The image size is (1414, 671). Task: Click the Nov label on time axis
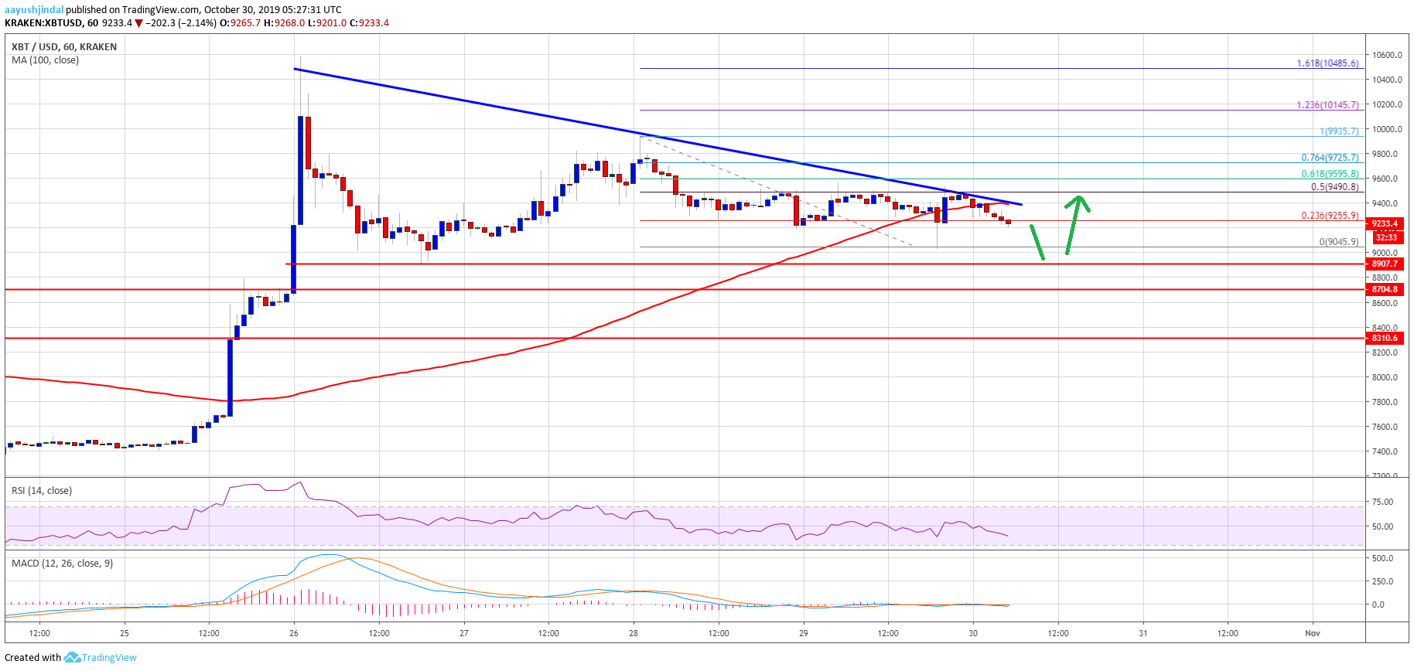coord(1313,634)
